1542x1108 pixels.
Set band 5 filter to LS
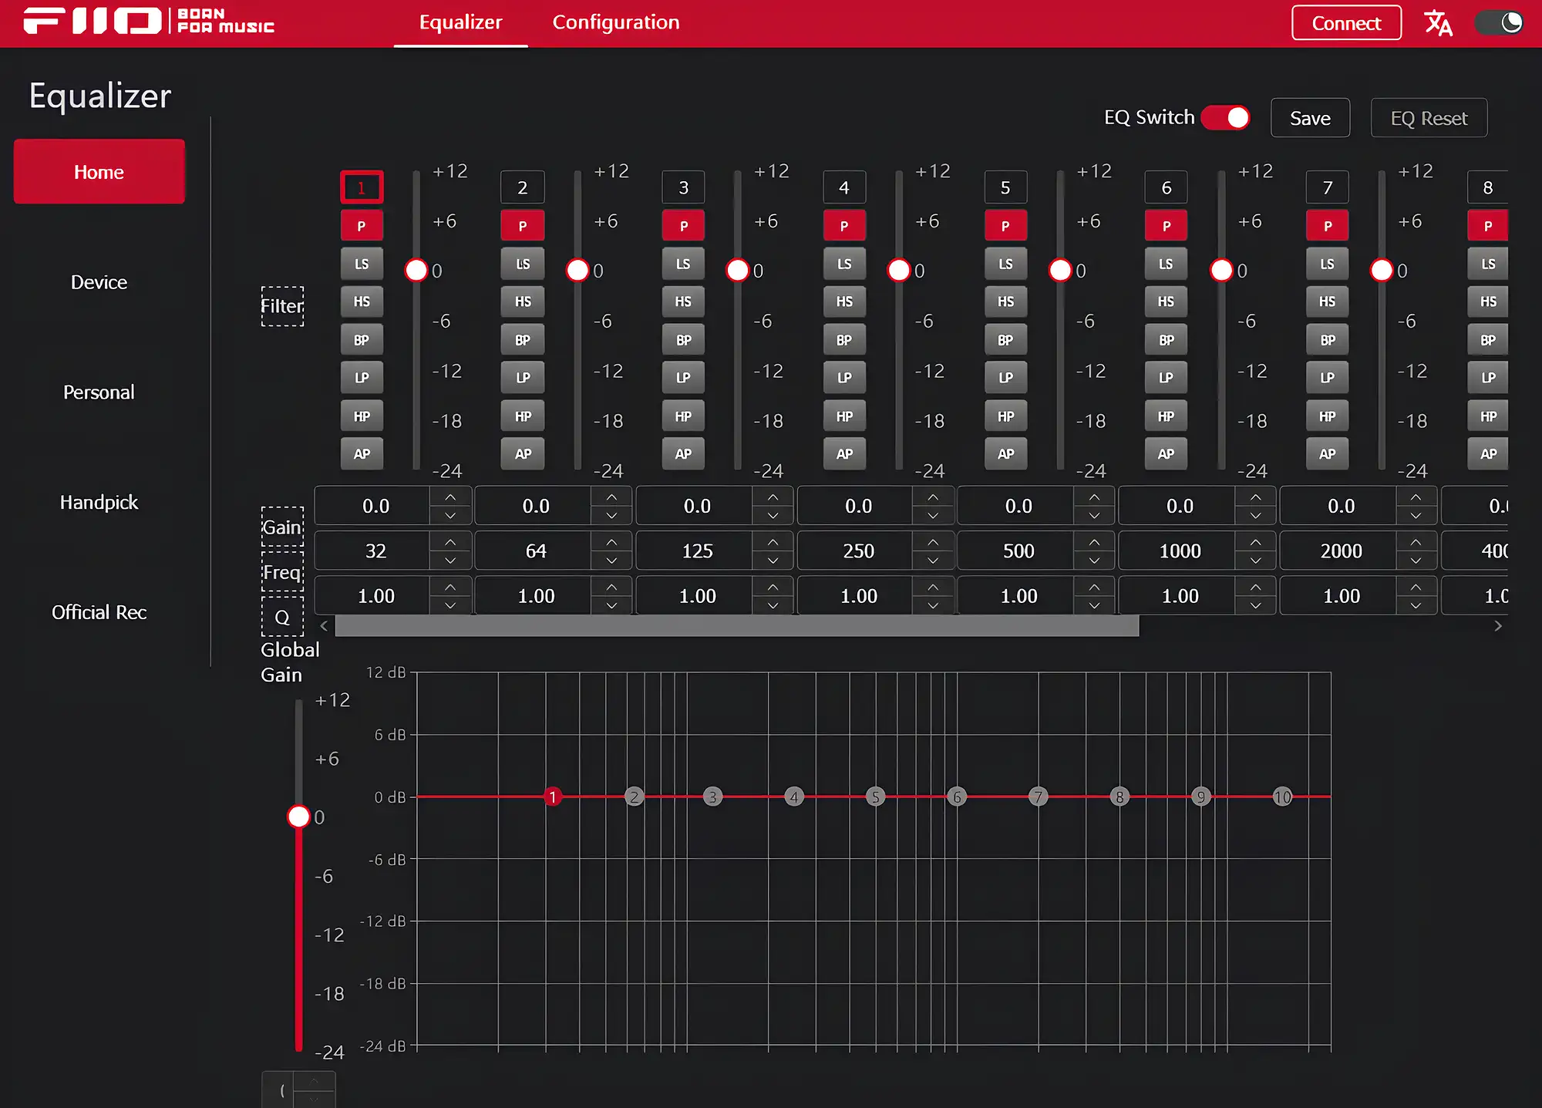coord(1005,264)
